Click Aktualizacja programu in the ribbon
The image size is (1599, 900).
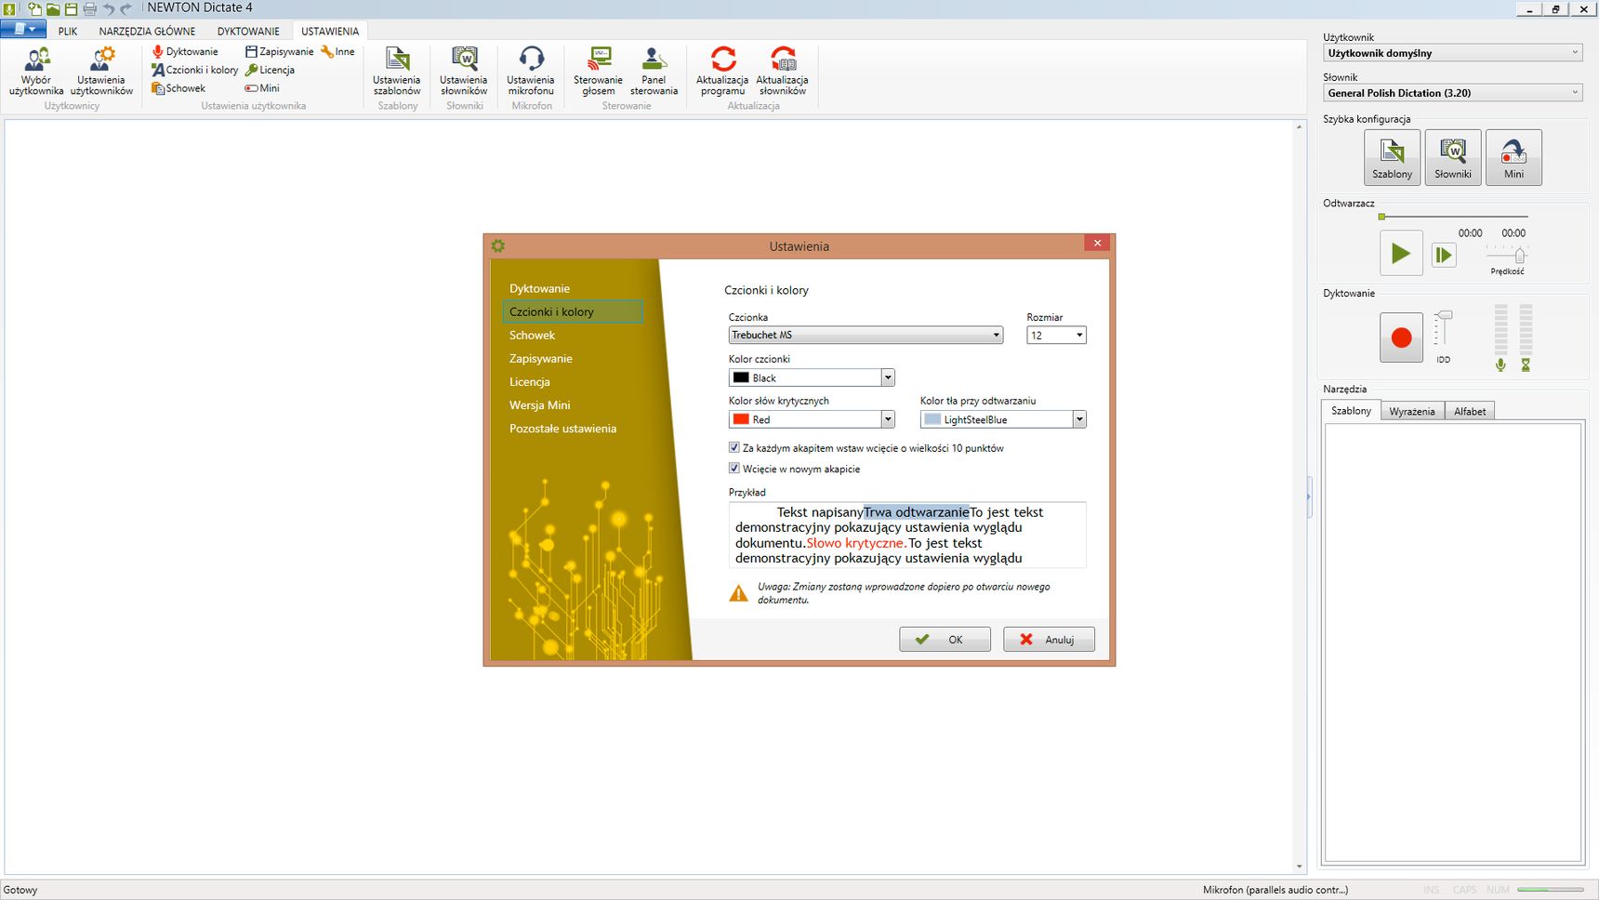[x=722, y=72]
